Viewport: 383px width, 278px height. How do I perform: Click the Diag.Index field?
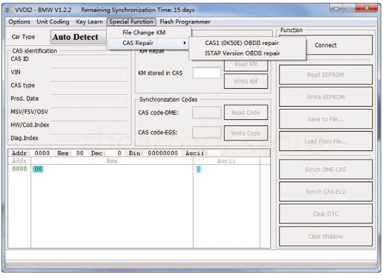(89, 138)
